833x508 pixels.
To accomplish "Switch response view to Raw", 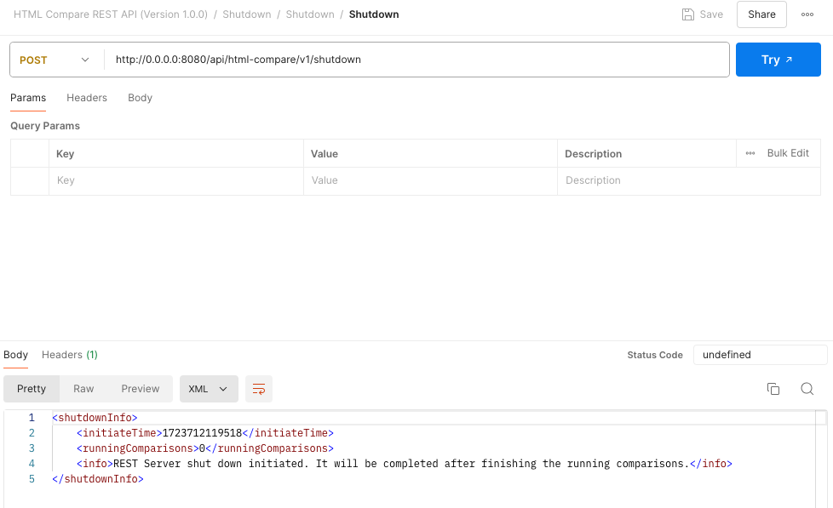I will click(83, 389).
